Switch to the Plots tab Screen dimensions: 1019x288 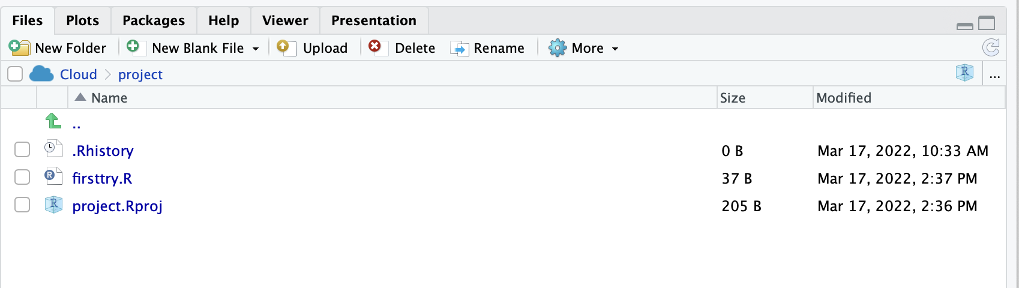point(83,20)
